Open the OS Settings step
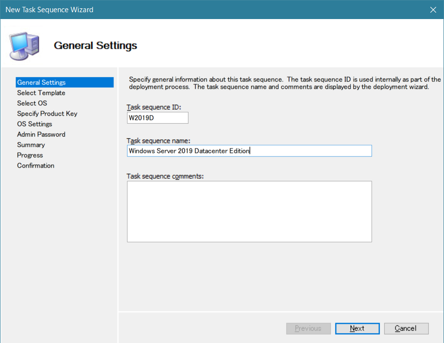Screen dimensions: 444x343 35,124
